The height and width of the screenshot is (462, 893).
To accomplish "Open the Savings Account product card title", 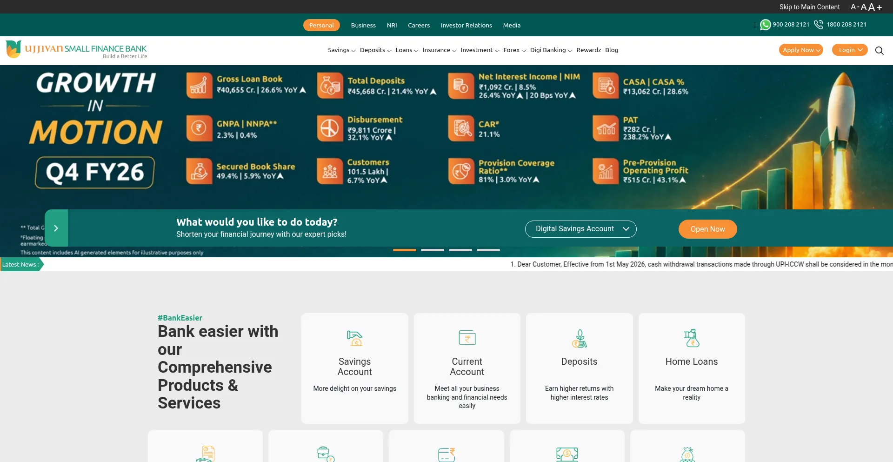I will pos(355,367).
